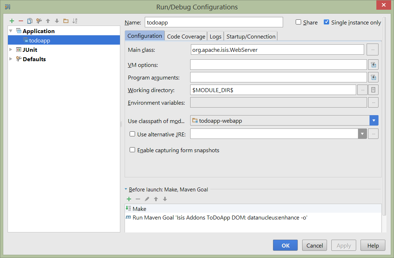394x258 pixels.
Task: Expand the JUnit tree node
Action: [11, 50]
